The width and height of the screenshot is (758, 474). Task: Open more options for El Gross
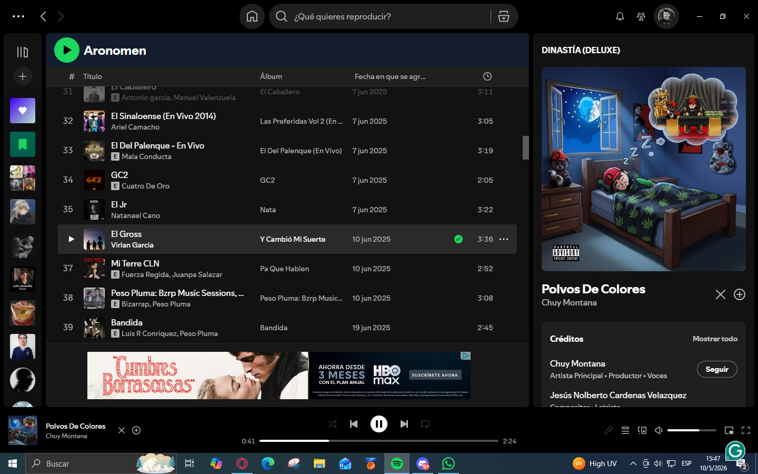[504, 239]
